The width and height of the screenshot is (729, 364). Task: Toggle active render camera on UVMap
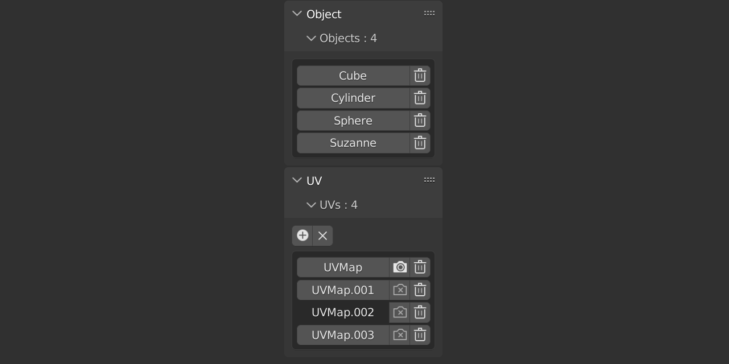[400, 266]
